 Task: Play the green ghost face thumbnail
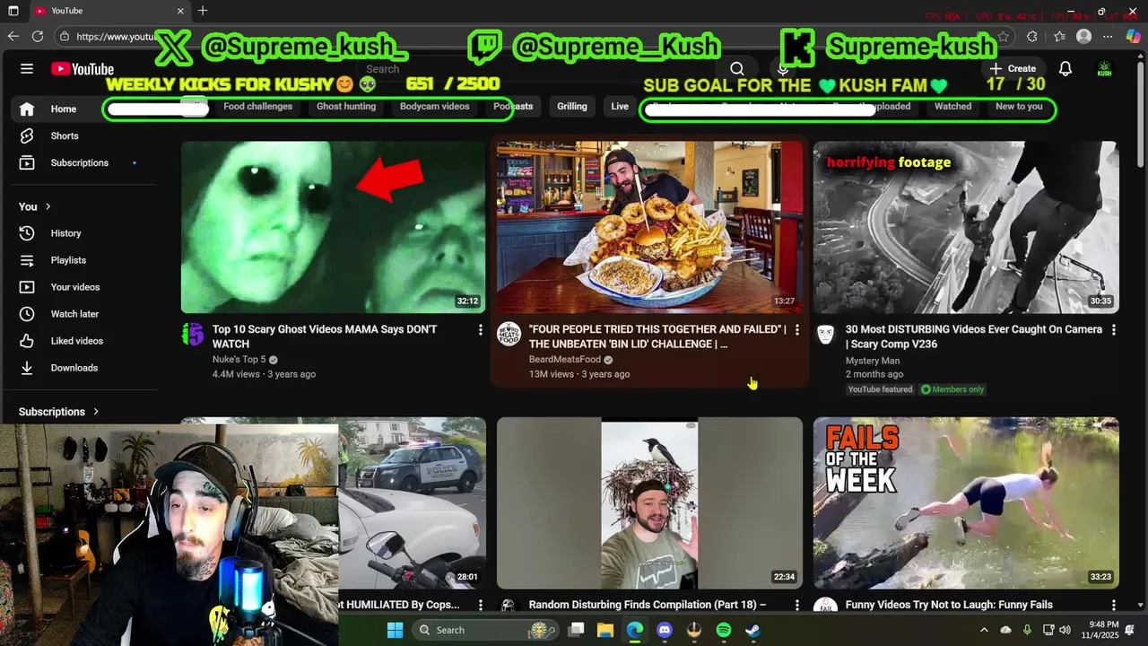333,227
